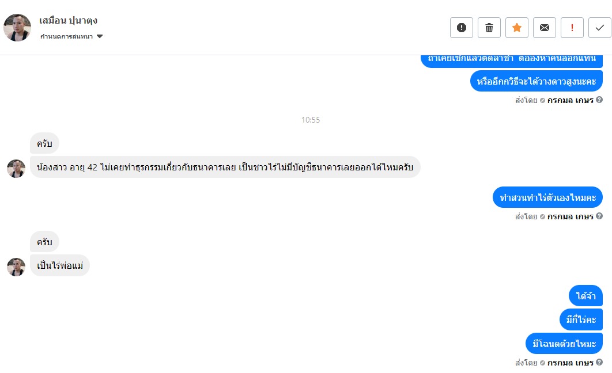Mark conversation done with the checkmark icon
This screenshot has width=612, height=373.
(x=600, y=28)
